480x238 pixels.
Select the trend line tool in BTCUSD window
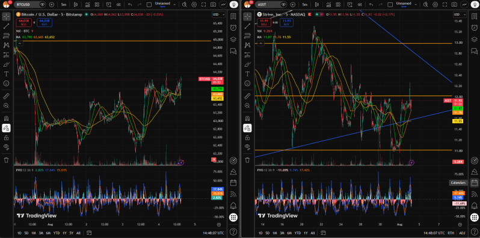tap(6, 26)
